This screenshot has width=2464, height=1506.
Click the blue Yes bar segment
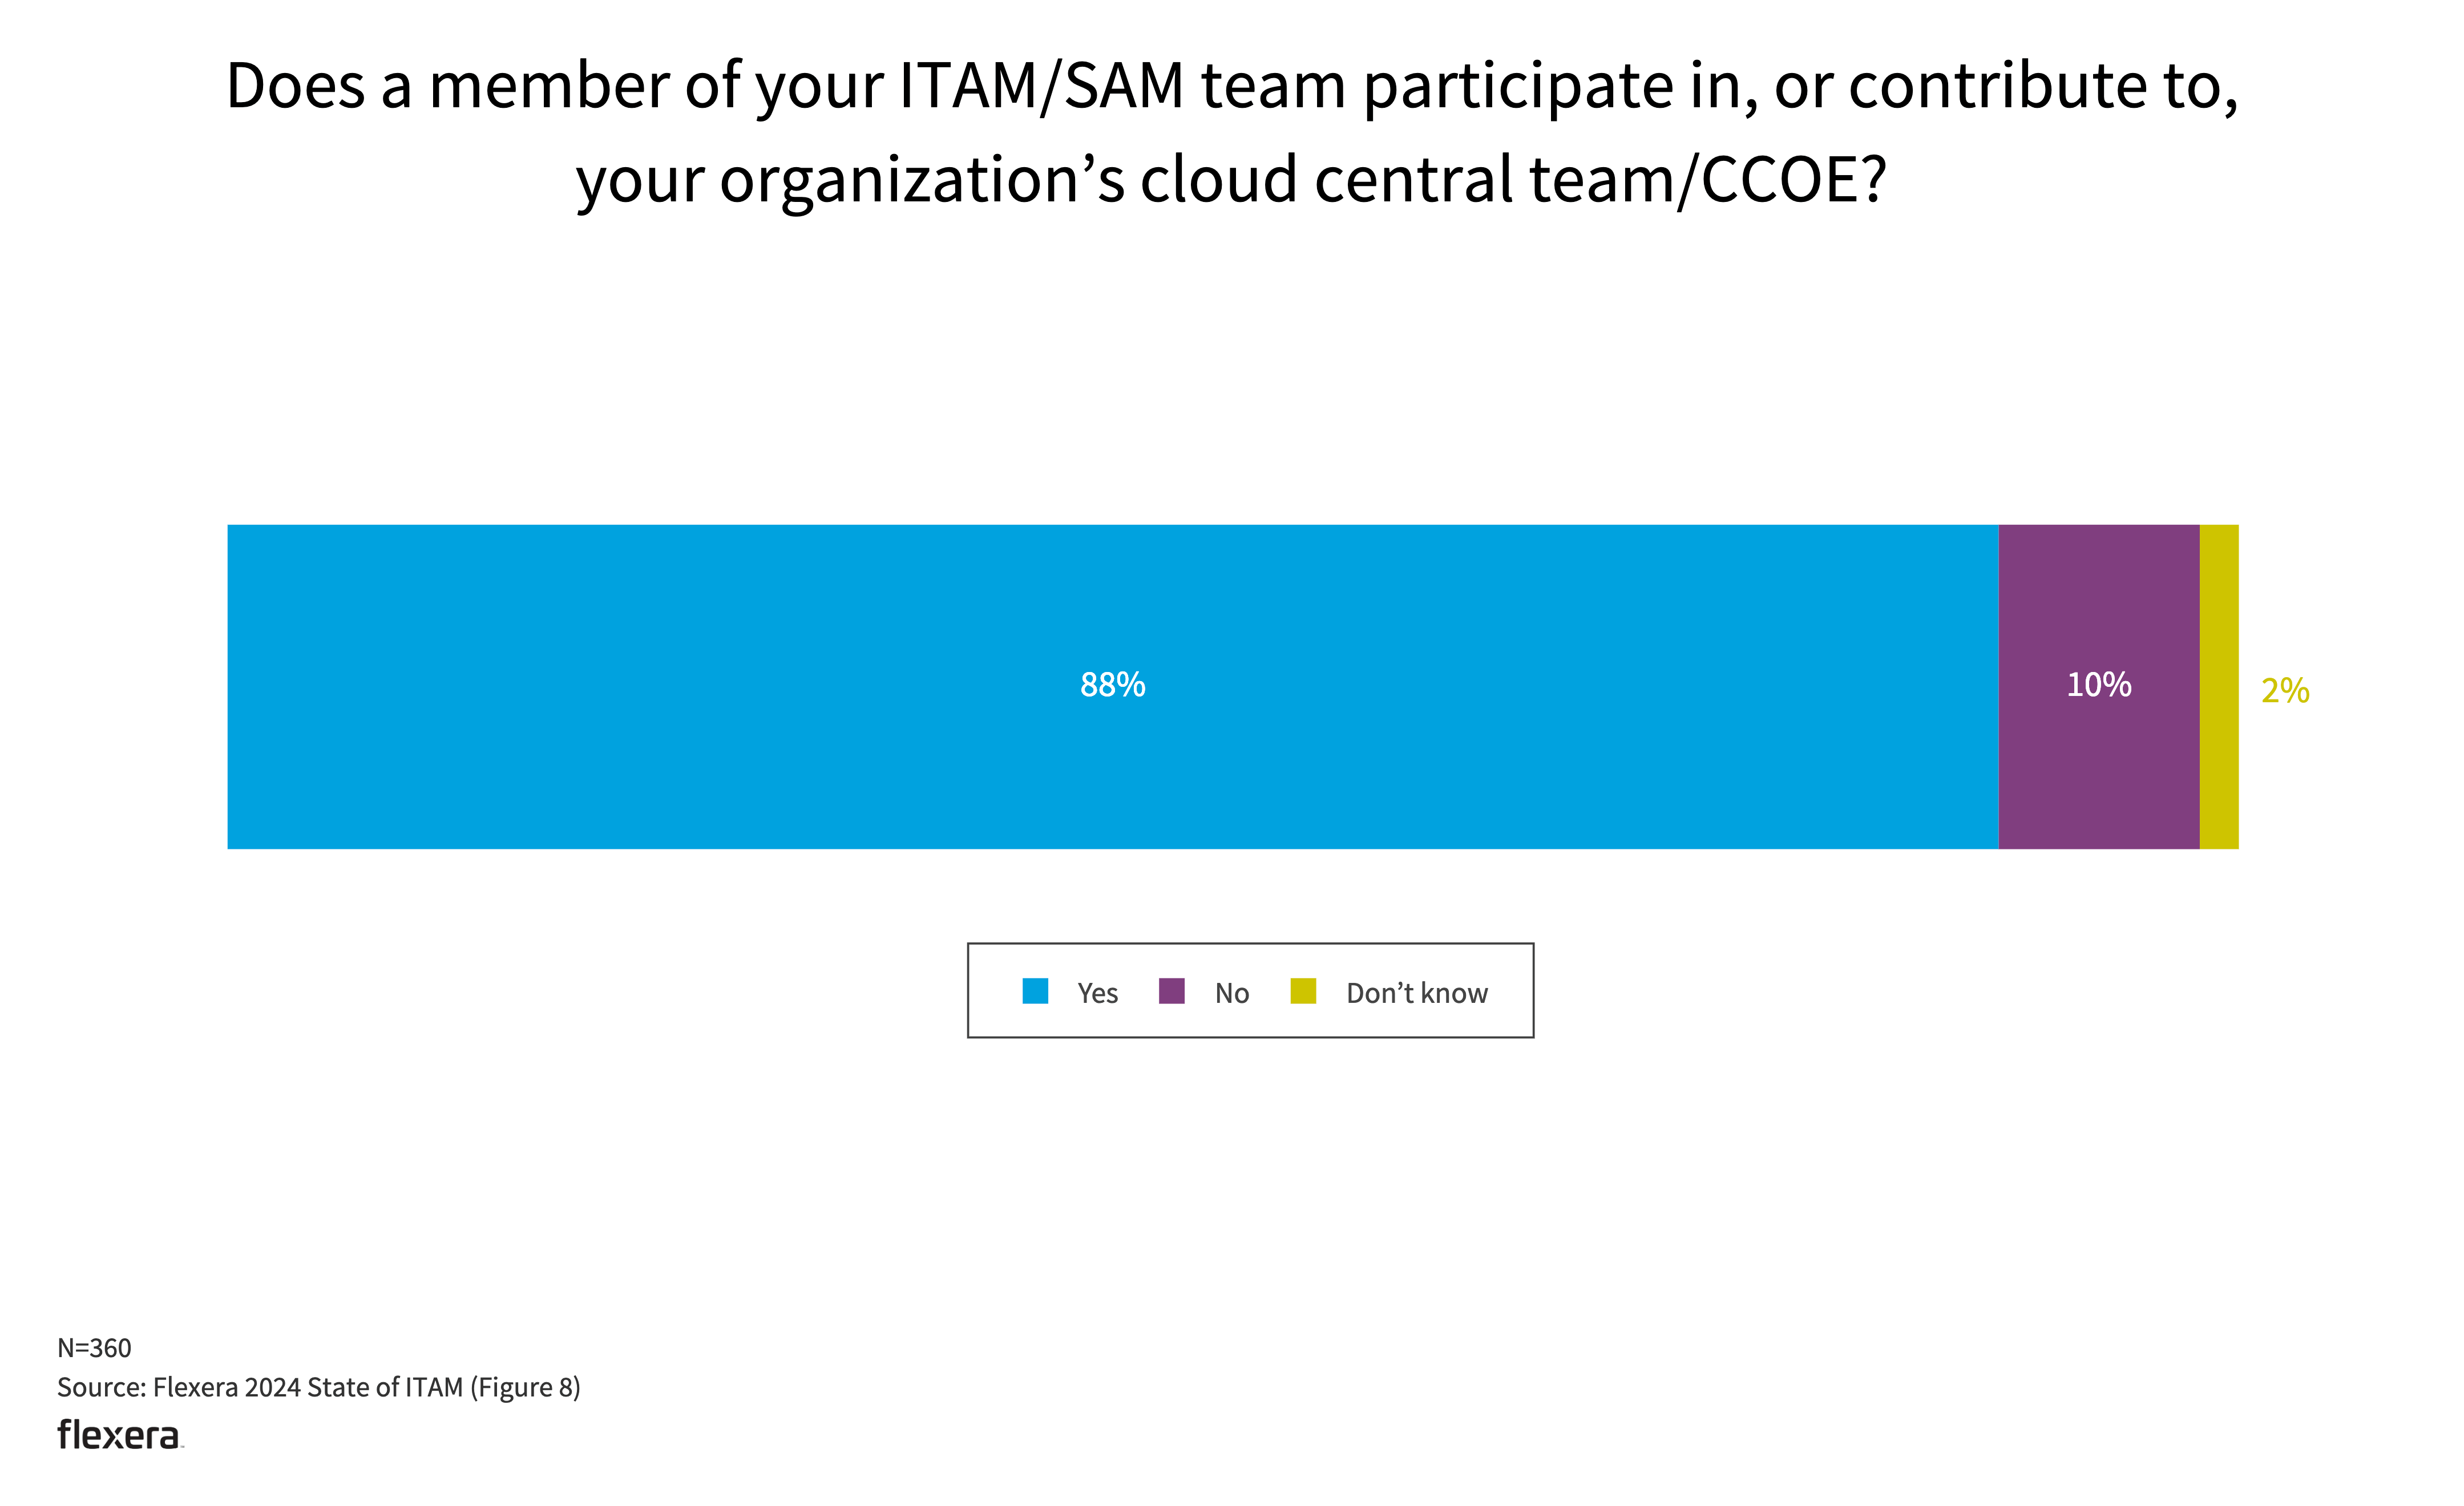1112,687
